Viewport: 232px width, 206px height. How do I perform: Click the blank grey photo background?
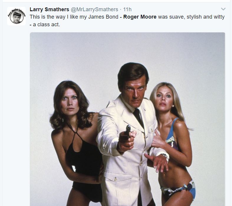click(x=74, y=56)
